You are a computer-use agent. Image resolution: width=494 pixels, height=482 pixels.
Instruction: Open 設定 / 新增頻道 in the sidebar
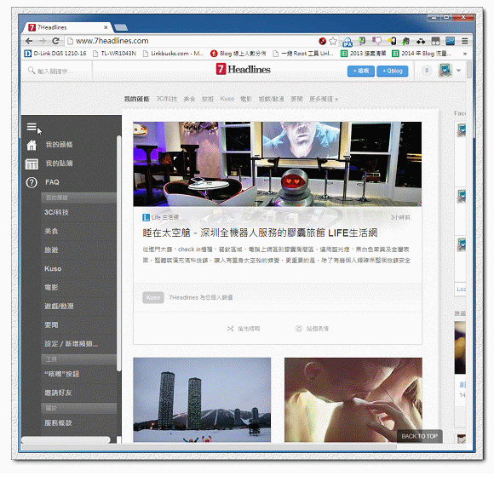[x=72, y=344]
